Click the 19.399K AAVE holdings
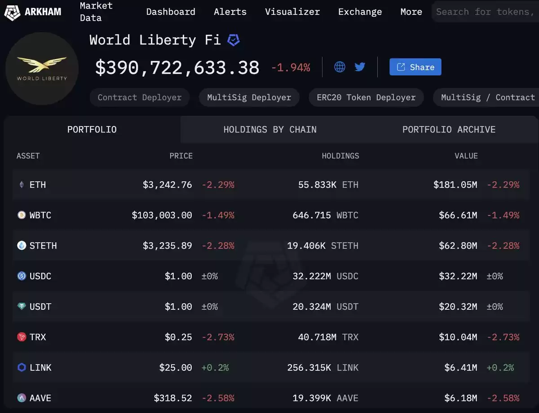Image resolution: width=539 pixels, height=413 pixels. click(x=326, y=398)
